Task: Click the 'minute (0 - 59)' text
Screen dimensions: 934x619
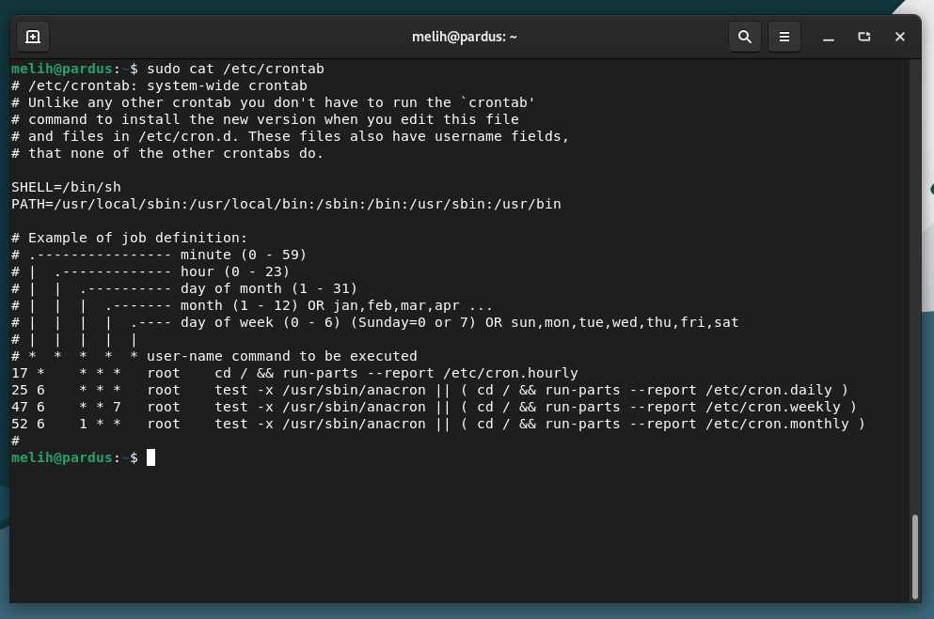Action: [244, 255]
